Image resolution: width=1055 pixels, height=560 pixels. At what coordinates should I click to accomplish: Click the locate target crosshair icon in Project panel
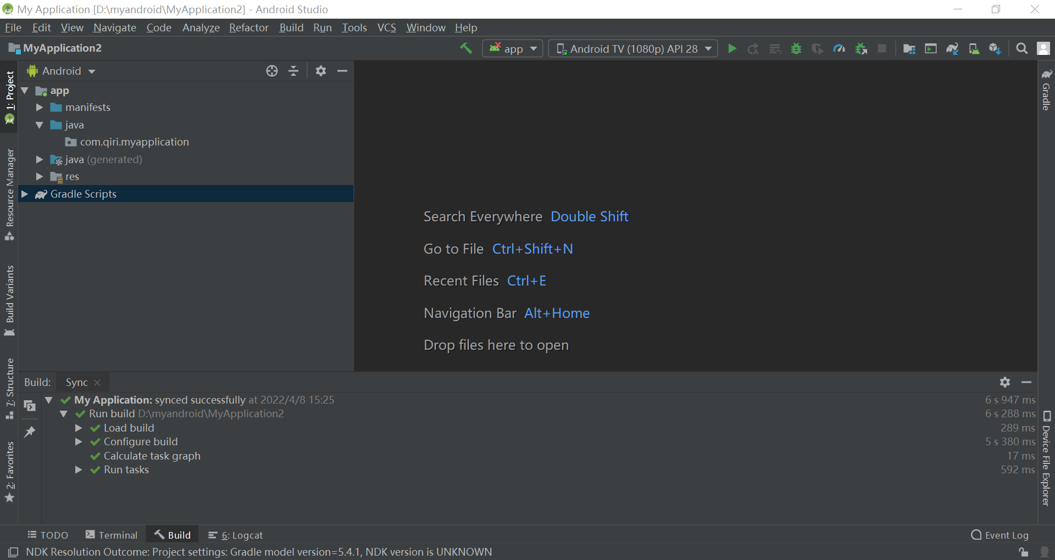[272, 71]
